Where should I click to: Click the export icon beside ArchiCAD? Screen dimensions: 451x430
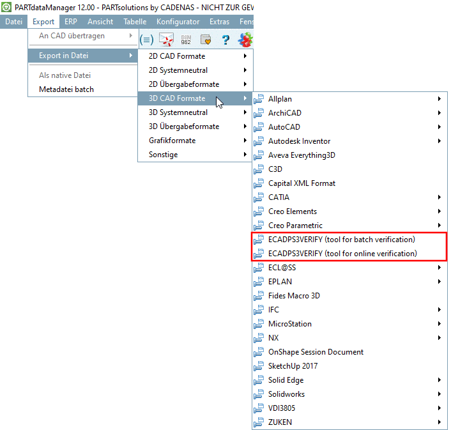tap(259, 113)
